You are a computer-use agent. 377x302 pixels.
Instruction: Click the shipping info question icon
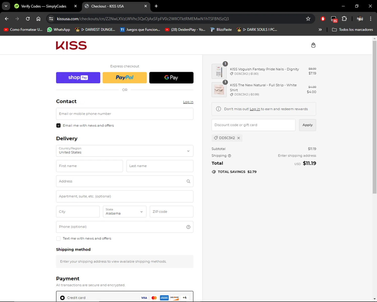click(x=229, y=156)
